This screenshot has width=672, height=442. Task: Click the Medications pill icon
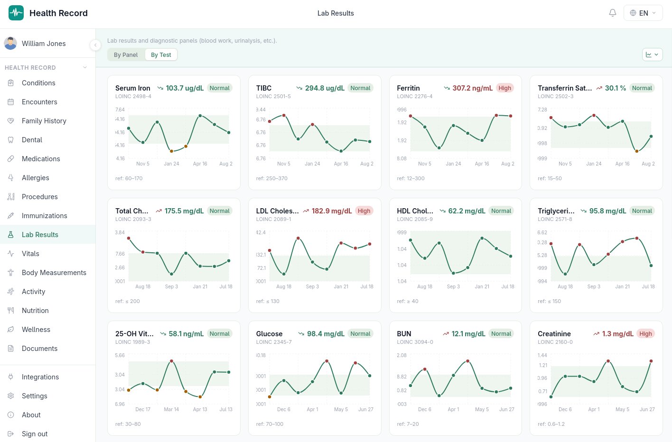pos(11,159)
